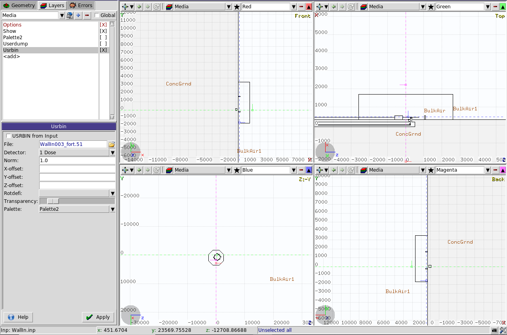Image resolution: width=507 pixels, height=335 pixels.
Task: Reload the Magenta viewport with the refresh icon
Action: (x=351, y=170)
